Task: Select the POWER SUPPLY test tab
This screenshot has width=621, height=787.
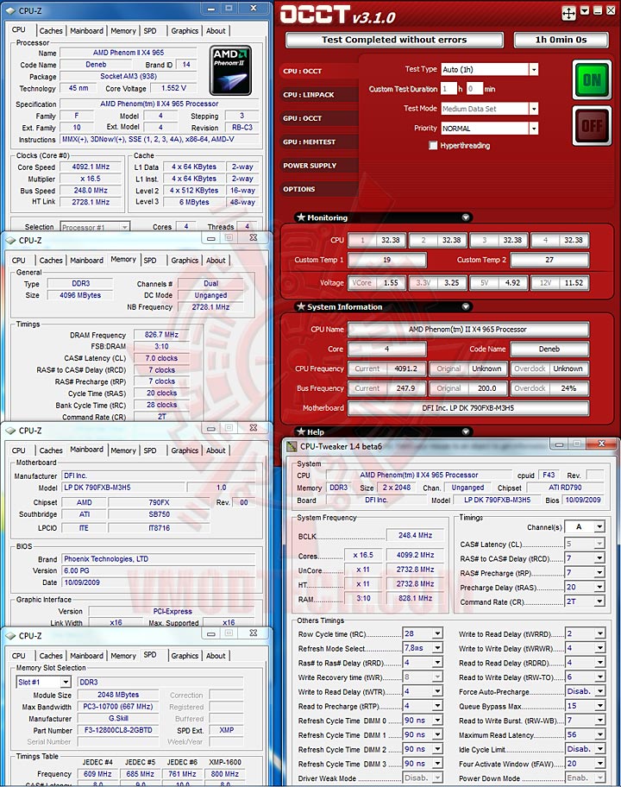Action: pyautogui.click(x=317, y=166)
